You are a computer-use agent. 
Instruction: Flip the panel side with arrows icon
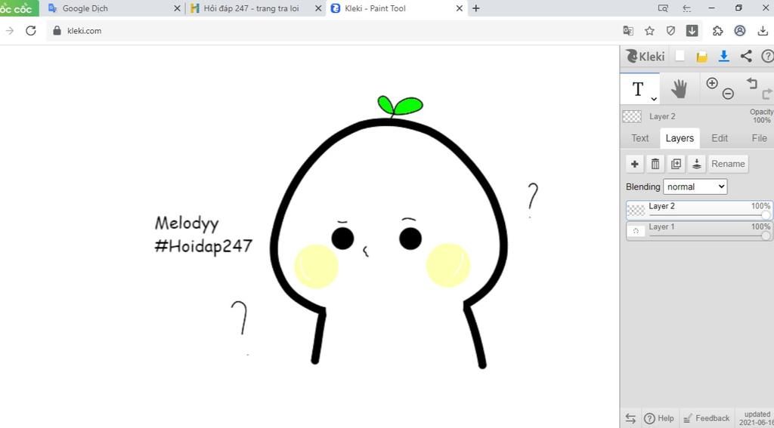(630, 418)
